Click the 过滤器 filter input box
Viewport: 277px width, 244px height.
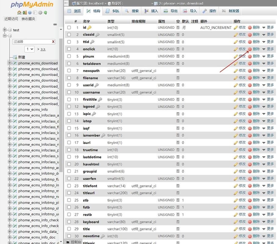(x=34, y=41)
